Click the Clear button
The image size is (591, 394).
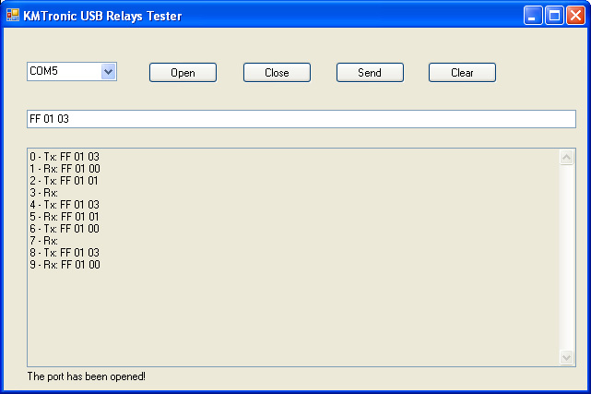(462, 72)
